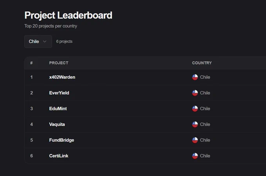This screenshot has width=266, height=176.
Task: Open the EverYield project
Action: (x=59, y=93)
